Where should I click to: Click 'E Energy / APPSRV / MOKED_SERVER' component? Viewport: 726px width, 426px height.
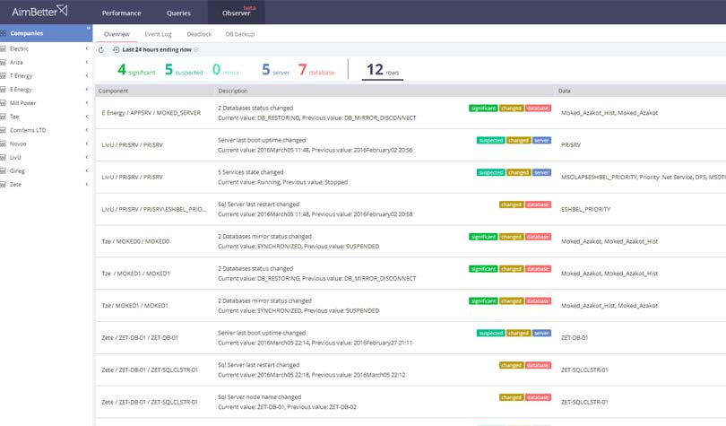click(x=151, y=113)
